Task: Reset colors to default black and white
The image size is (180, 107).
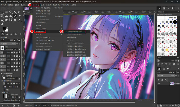Action: [x=4, y=31]
